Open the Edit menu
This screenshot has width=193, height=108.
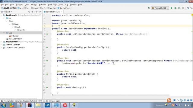7,5
